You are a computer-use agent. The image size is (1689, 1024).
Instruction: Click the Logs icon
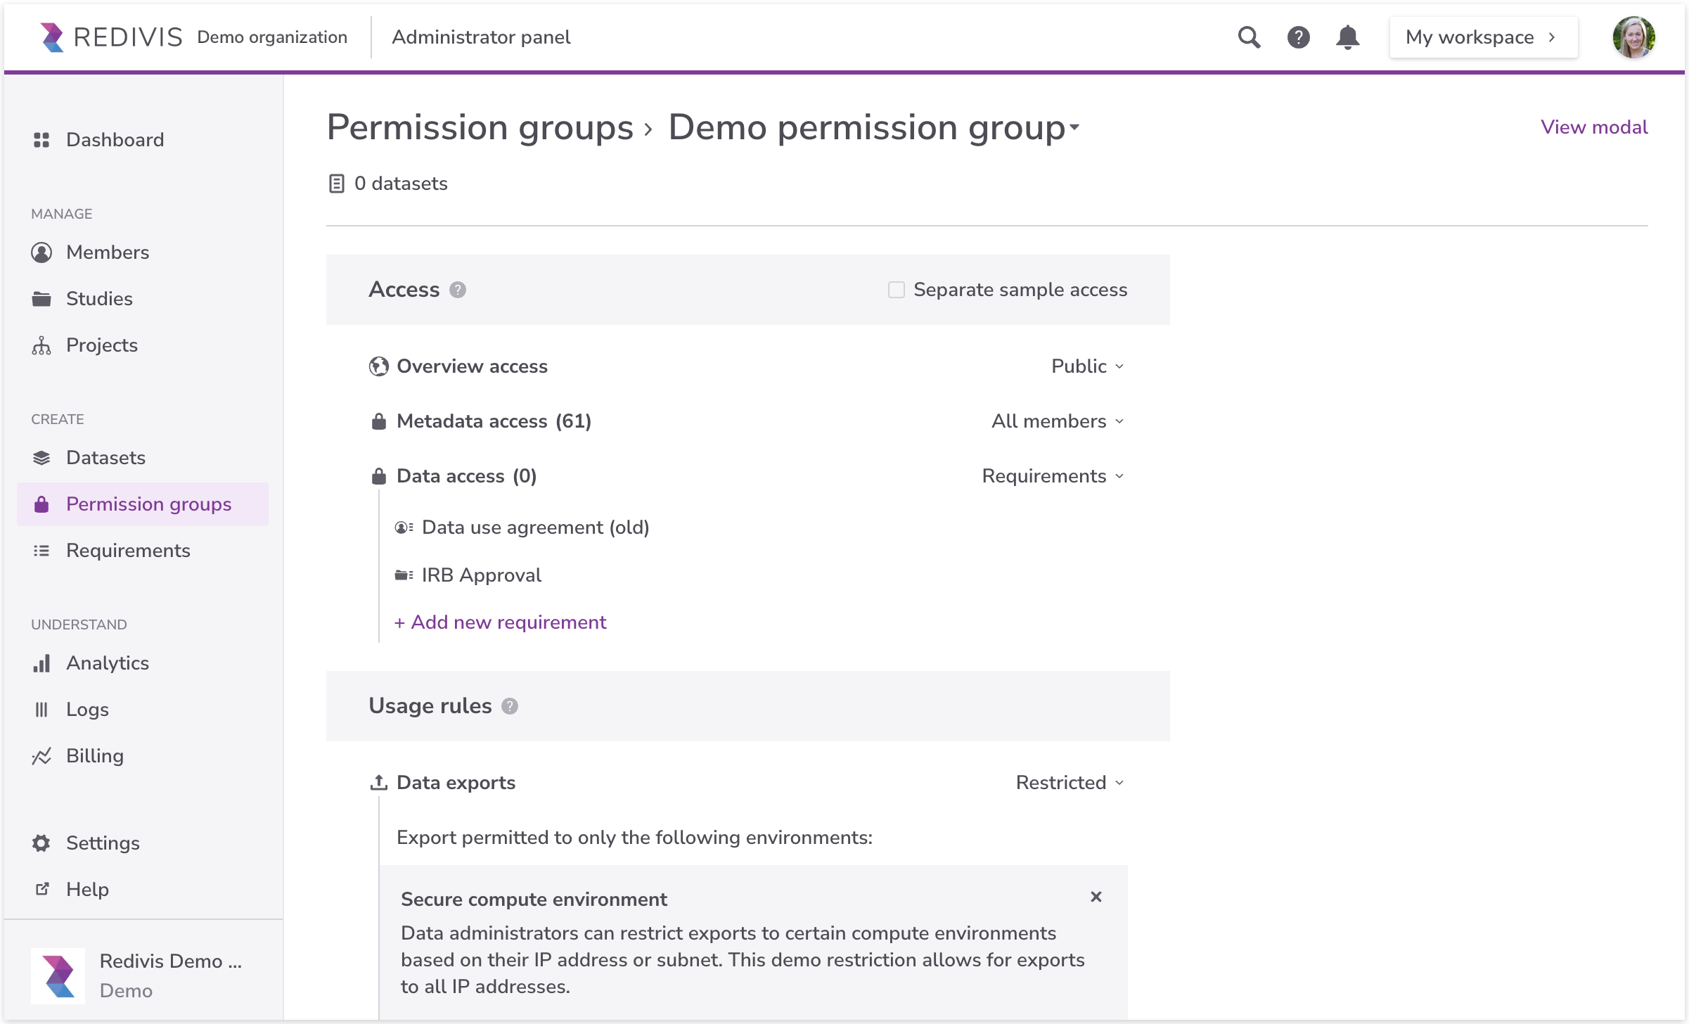coord(41,710)
